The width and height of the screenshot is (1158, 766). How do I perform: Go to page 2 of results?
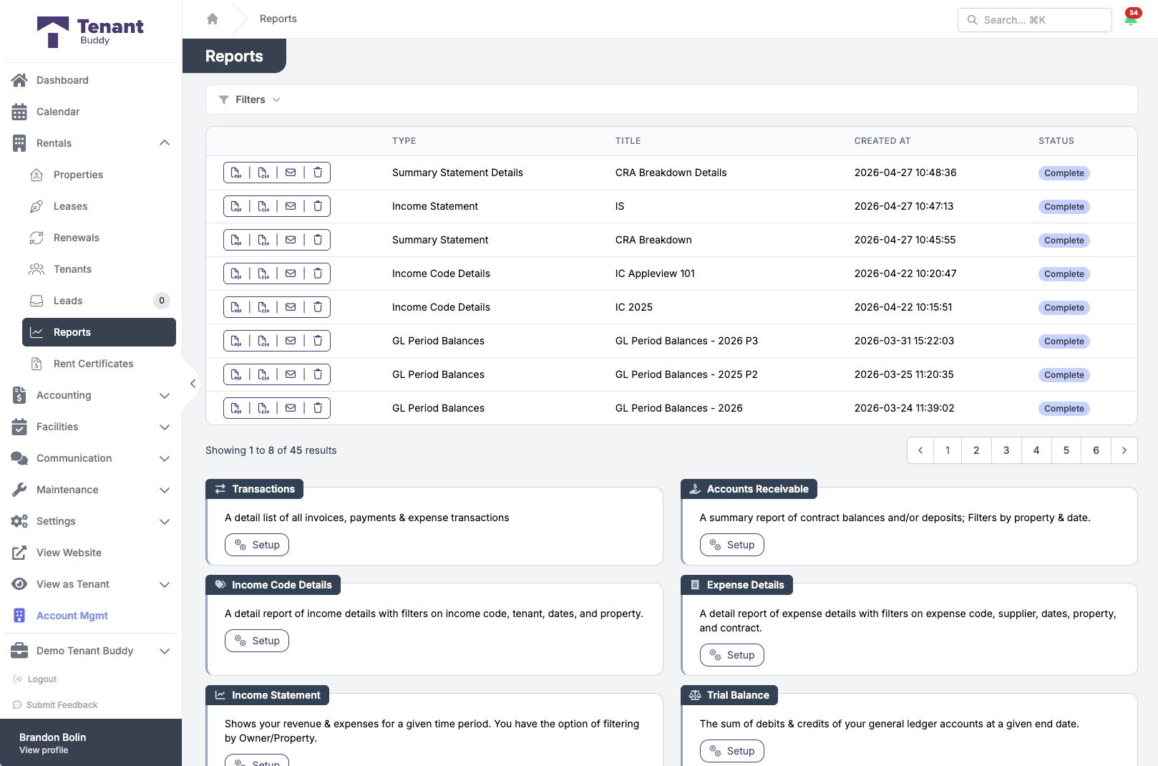pos(976,450)
